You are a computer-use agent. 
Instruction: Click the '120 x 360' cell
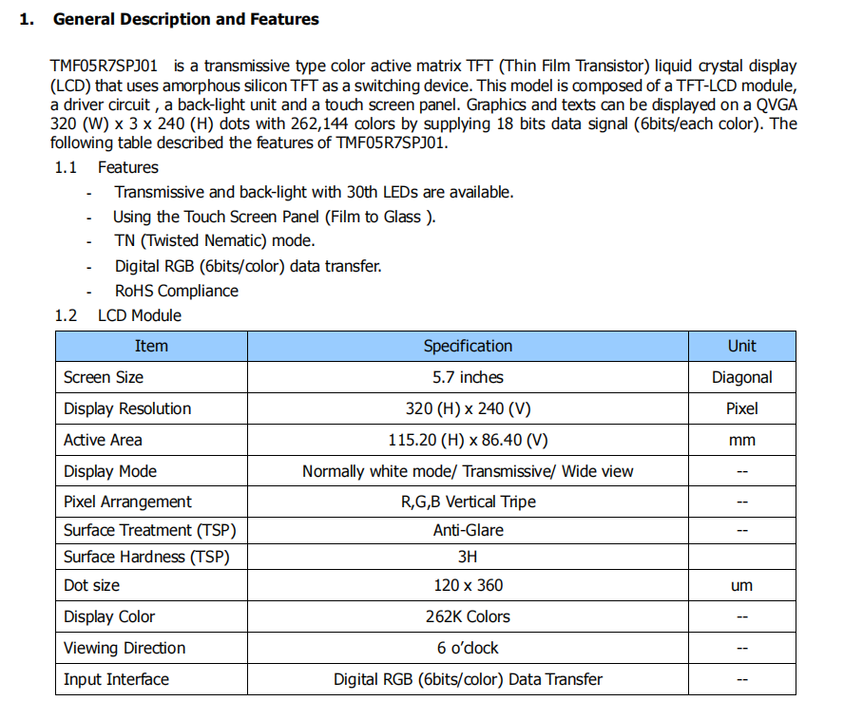(x=468, y=585)
